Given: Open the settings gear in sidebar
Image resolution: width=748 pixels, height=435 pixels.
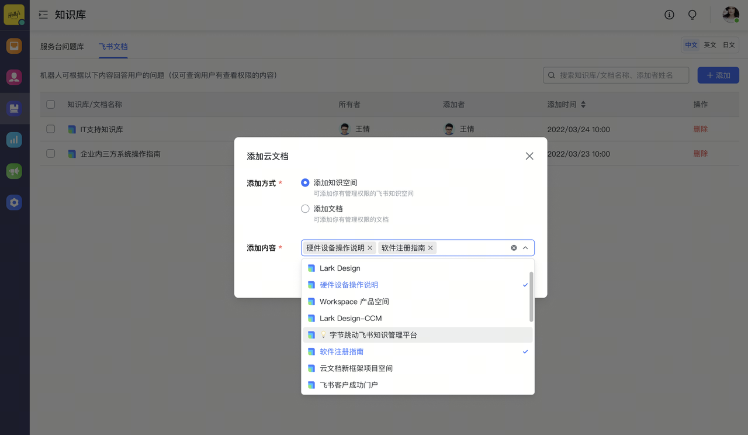Looking at the screenshot, I should coord(14,203).
